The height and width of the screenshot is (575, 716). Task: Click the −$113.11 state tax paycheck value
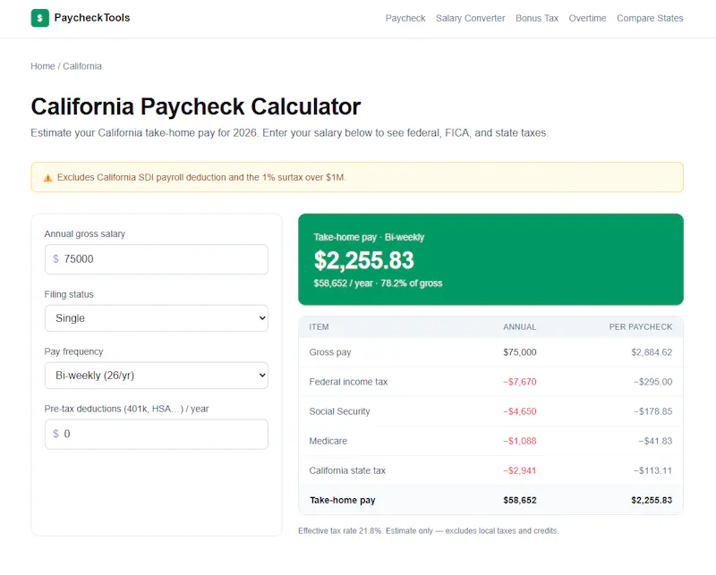pyautogui.click(x=652, y=470)
